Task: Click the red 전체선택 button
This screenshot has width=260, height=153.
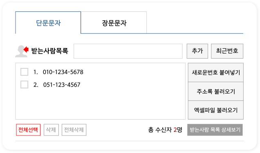Action: coord(28,130)
